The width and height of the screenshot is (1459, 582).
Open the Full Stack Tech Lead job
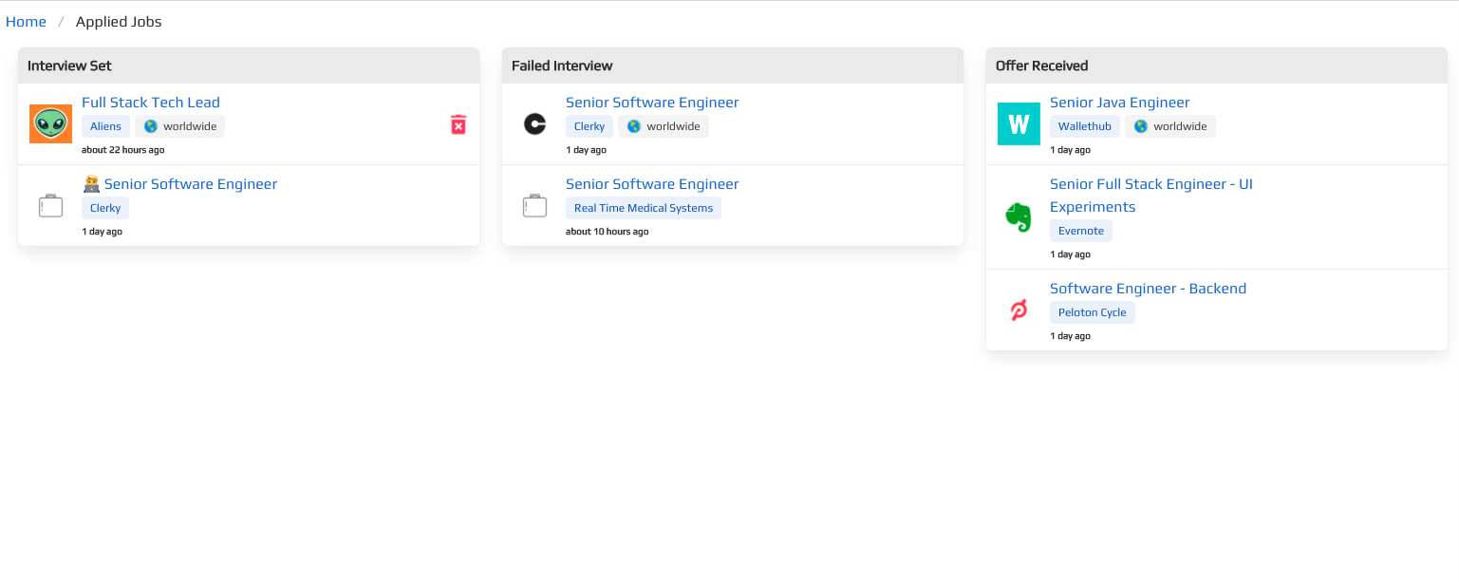[x=151, y=103]
